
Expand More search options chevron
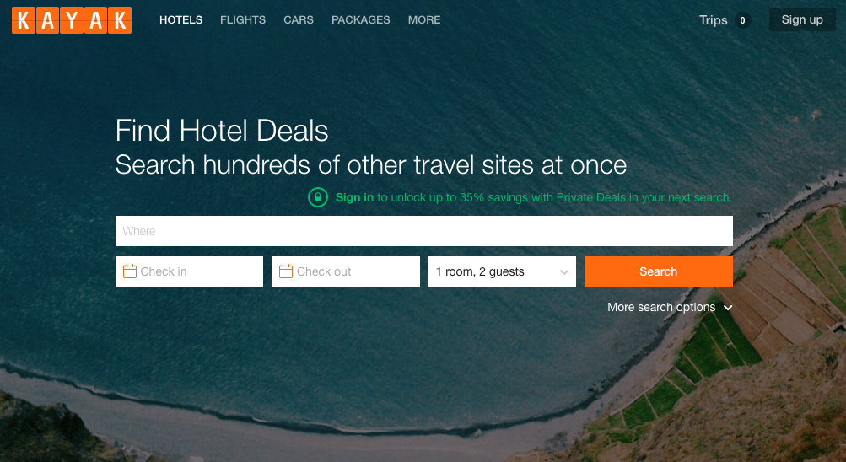728,307
